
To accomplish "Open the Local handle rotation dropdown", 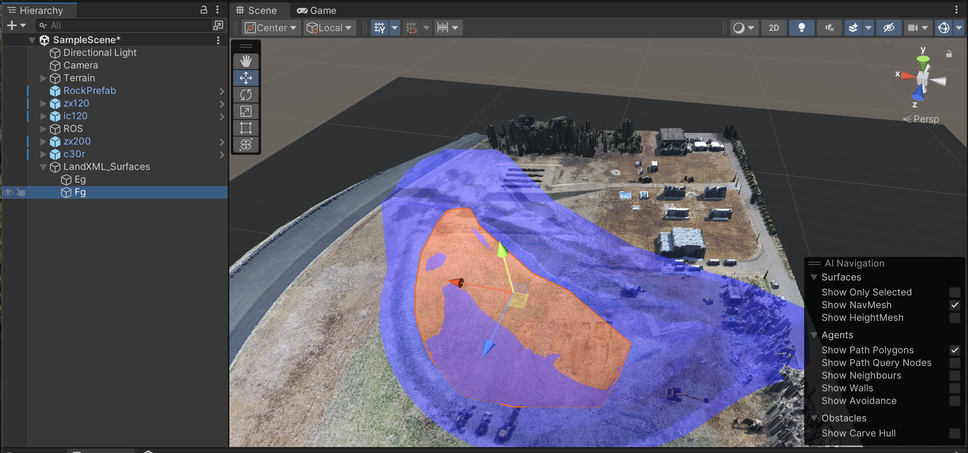I will coord(330,28).
